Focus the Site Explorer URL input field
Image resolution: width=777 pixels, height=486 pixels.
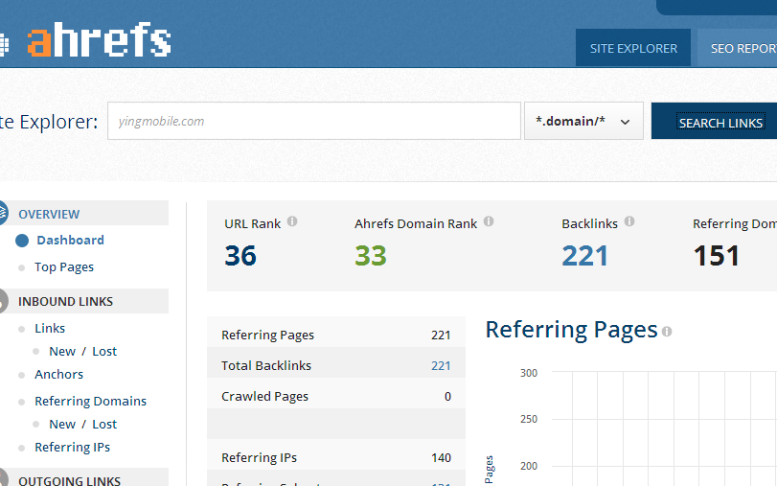point(314,121)
